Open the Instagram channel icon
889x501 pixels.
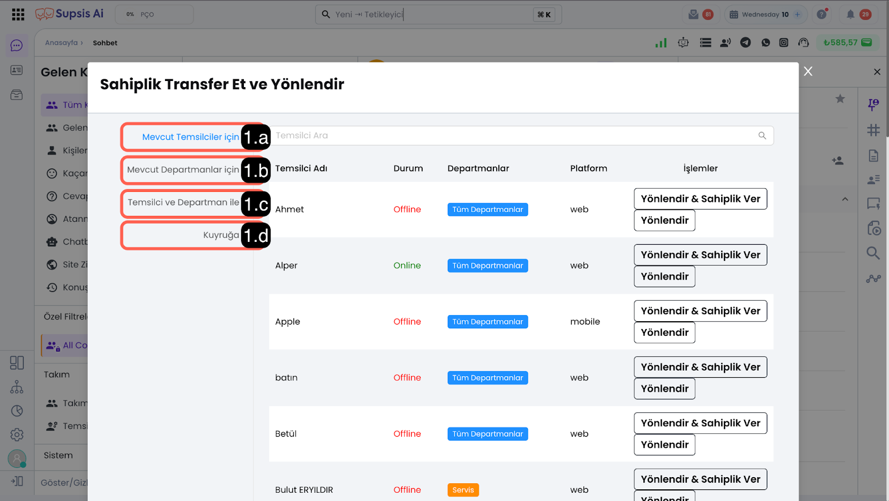click(783, 43)
